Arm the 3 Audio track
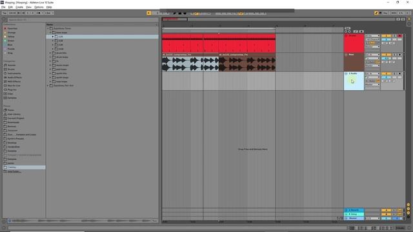 pyautogui.click(x=400, y=73)
